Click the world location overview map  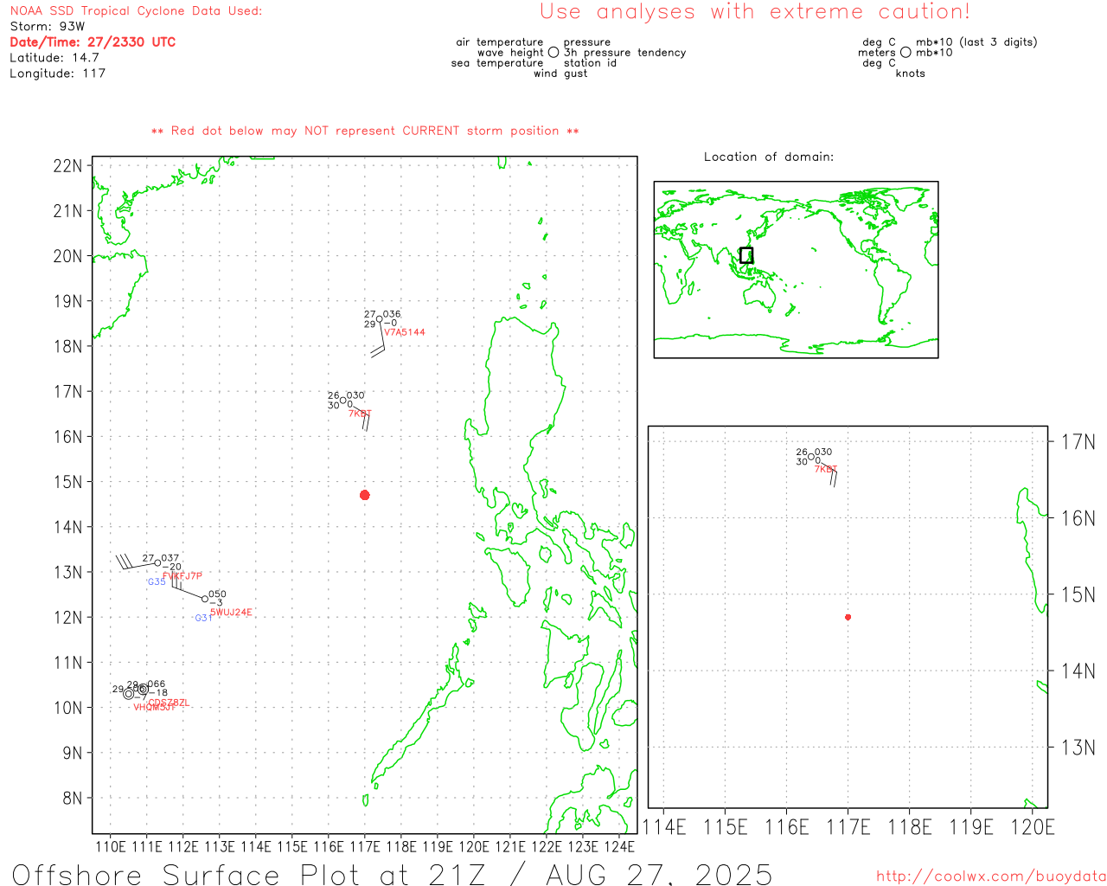pyautogui.click(x=796, y=269)
